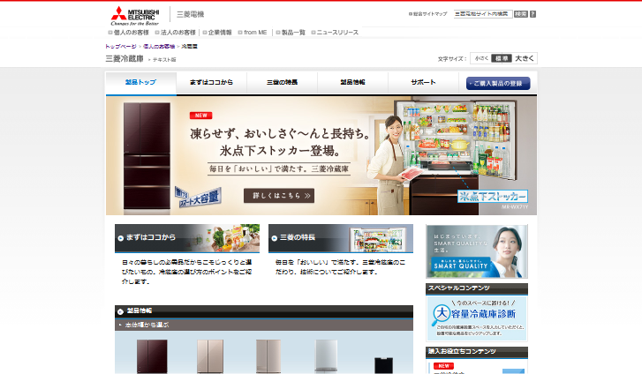642x374 pixels.
Task: Set text size to 標準
Action: click(502, 58)
